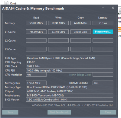
Task: Click the Memory Type DDR4-3600 field
Action: [x=70, y=87]
